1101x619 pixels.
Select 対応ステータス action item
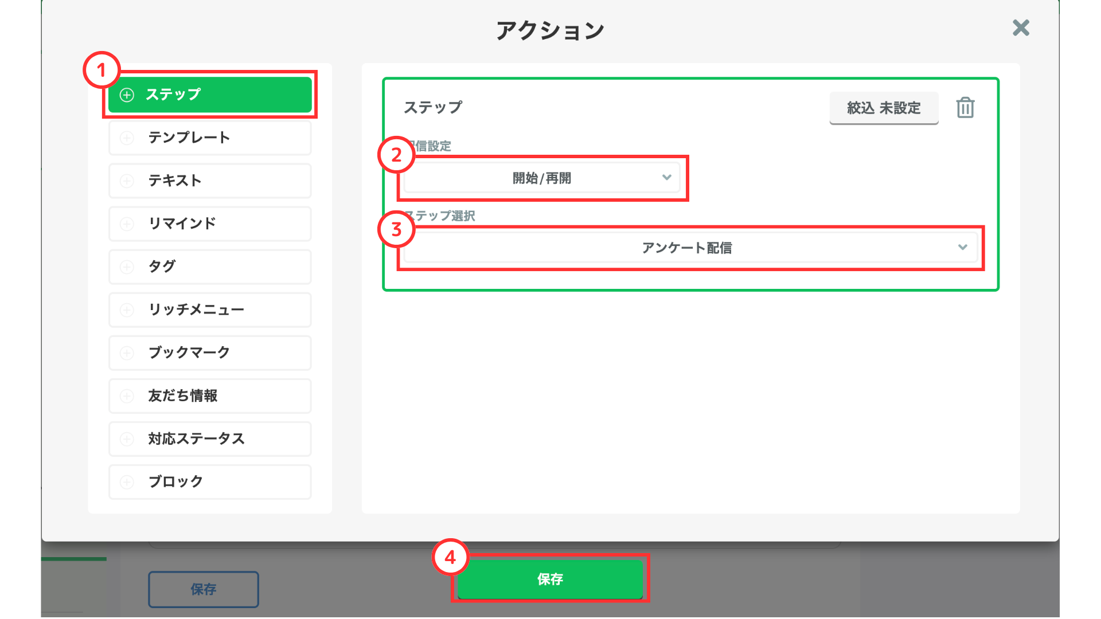click(x=210, y=439)
